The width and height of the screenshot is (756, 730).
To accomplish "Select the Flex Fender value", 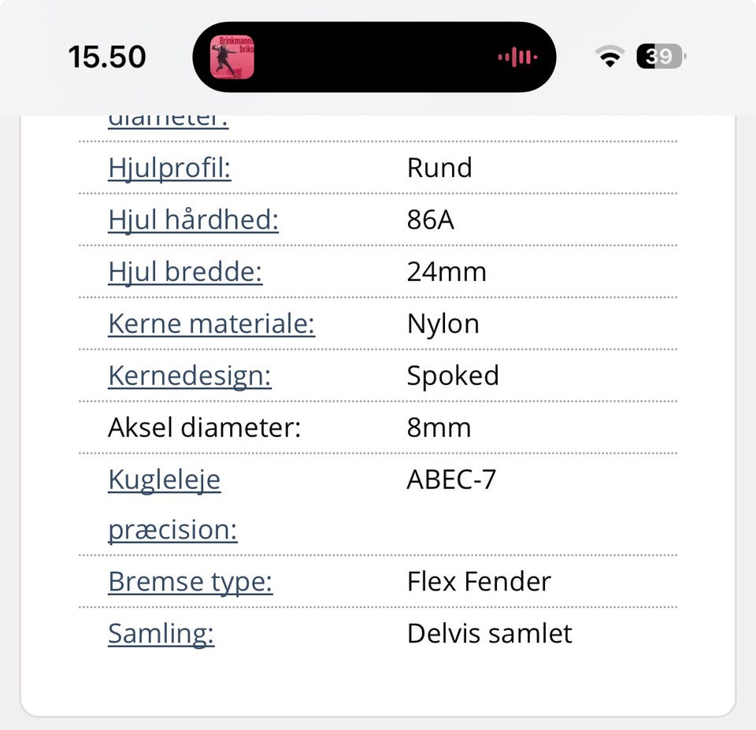I will 479,582.
